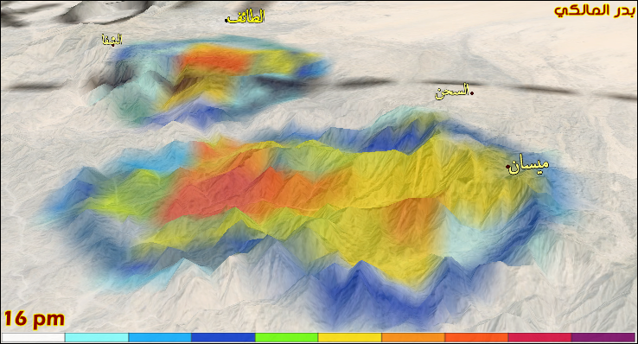Click the بدر المالكي author watermark
This screenshot has height=344, width=638.
coord(595,10)
